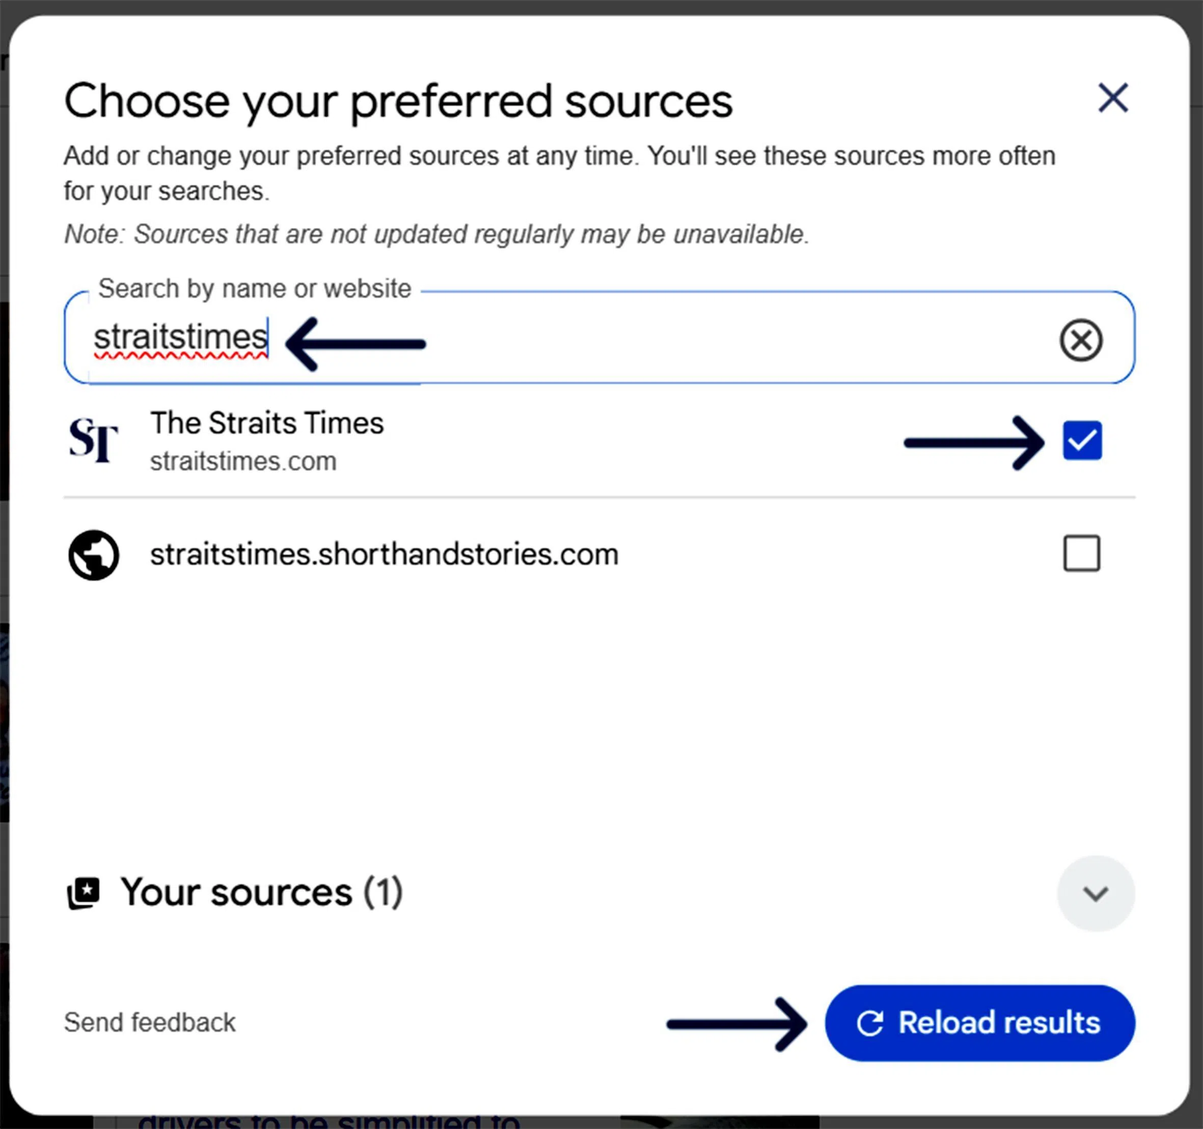Click the Choose your preferred sources title
Viewport: 1203px width, 1129px height.
(398, 101)
